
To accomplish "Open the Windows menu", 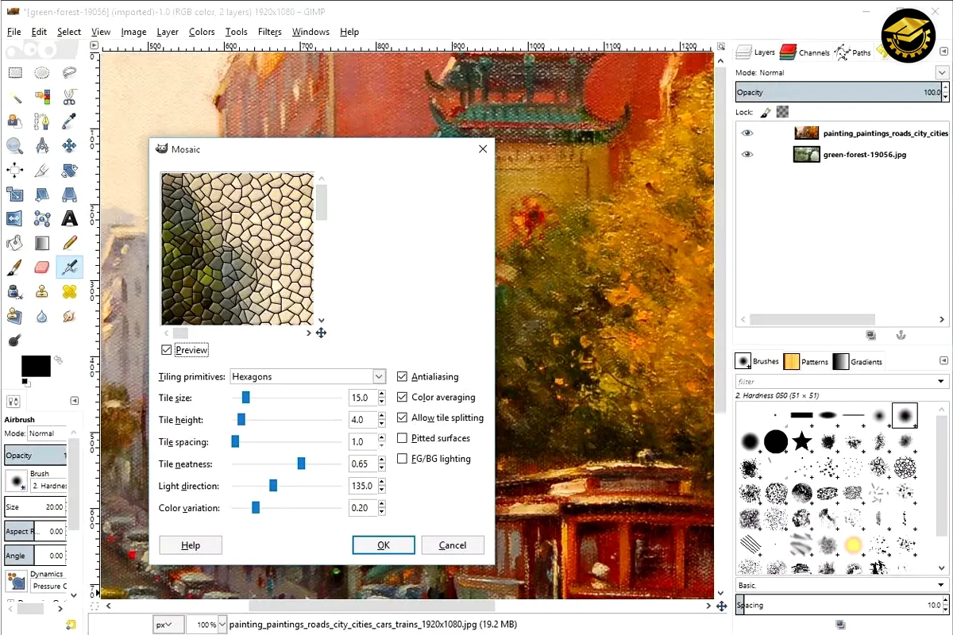I will tap(311, 32).
